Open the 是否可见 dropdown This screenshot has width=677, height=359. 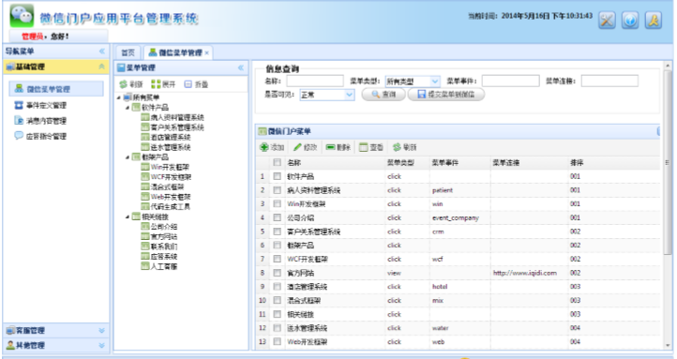(x=350, y=95)
